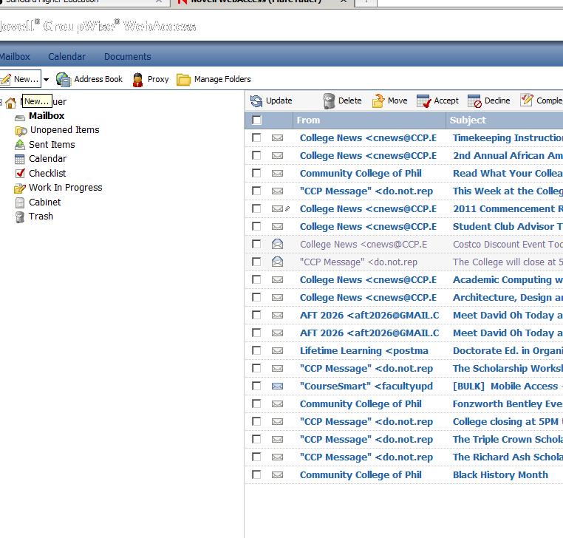Check the Costco Discount Event checkbox
563x538 pixels.
256,244
